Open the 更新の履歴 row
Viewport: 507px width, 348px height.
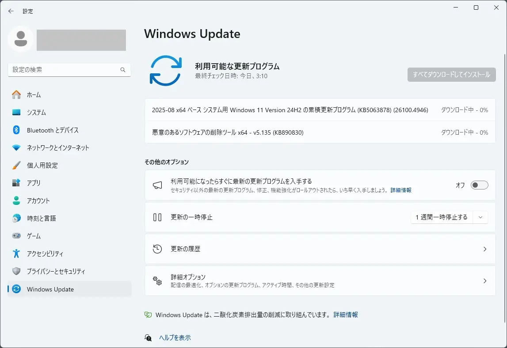(x=320, y=249)
